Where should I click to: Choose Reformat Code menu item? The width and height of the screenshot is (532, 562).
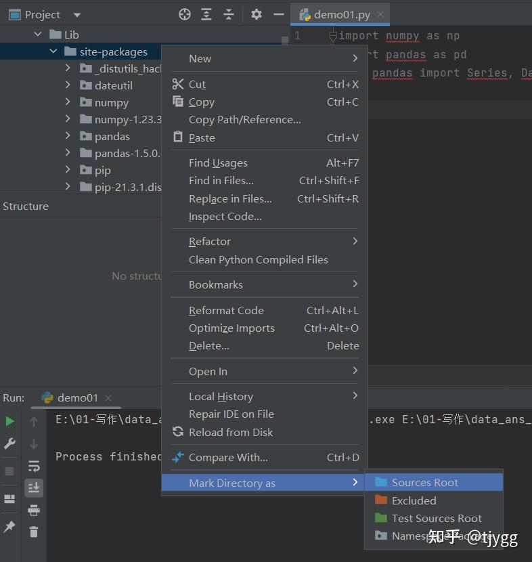click(265, 310)
